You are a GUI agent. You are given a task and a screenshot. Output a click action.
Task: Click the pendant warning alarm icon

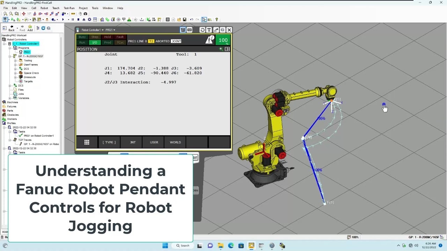pyautogui.click(x=210, y=40)
